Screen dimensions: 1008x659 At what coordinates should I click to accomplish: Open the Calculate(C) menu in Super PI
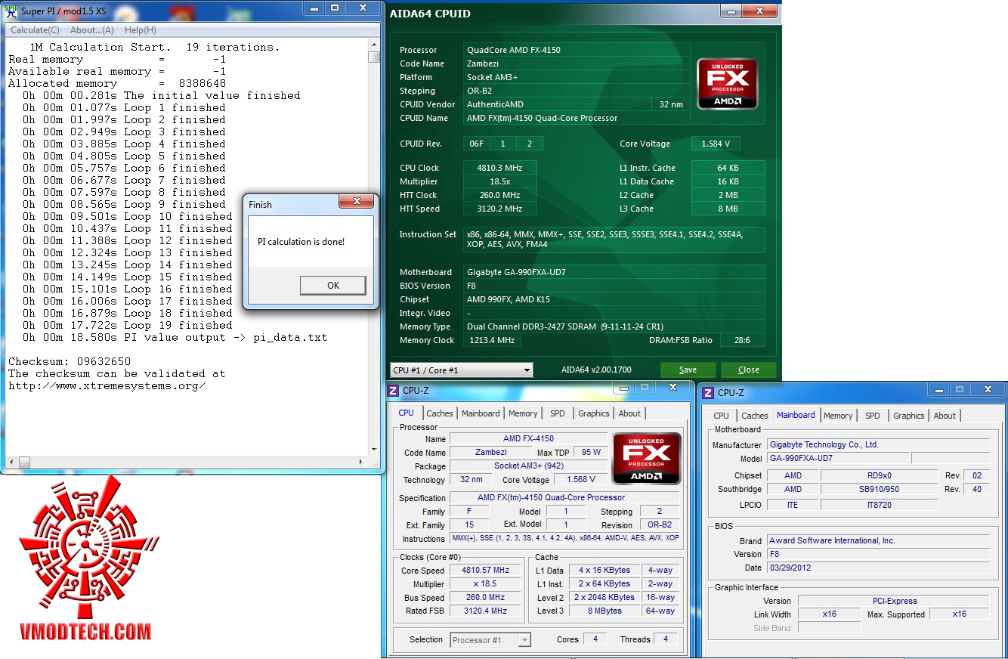(x=35, y=30)
